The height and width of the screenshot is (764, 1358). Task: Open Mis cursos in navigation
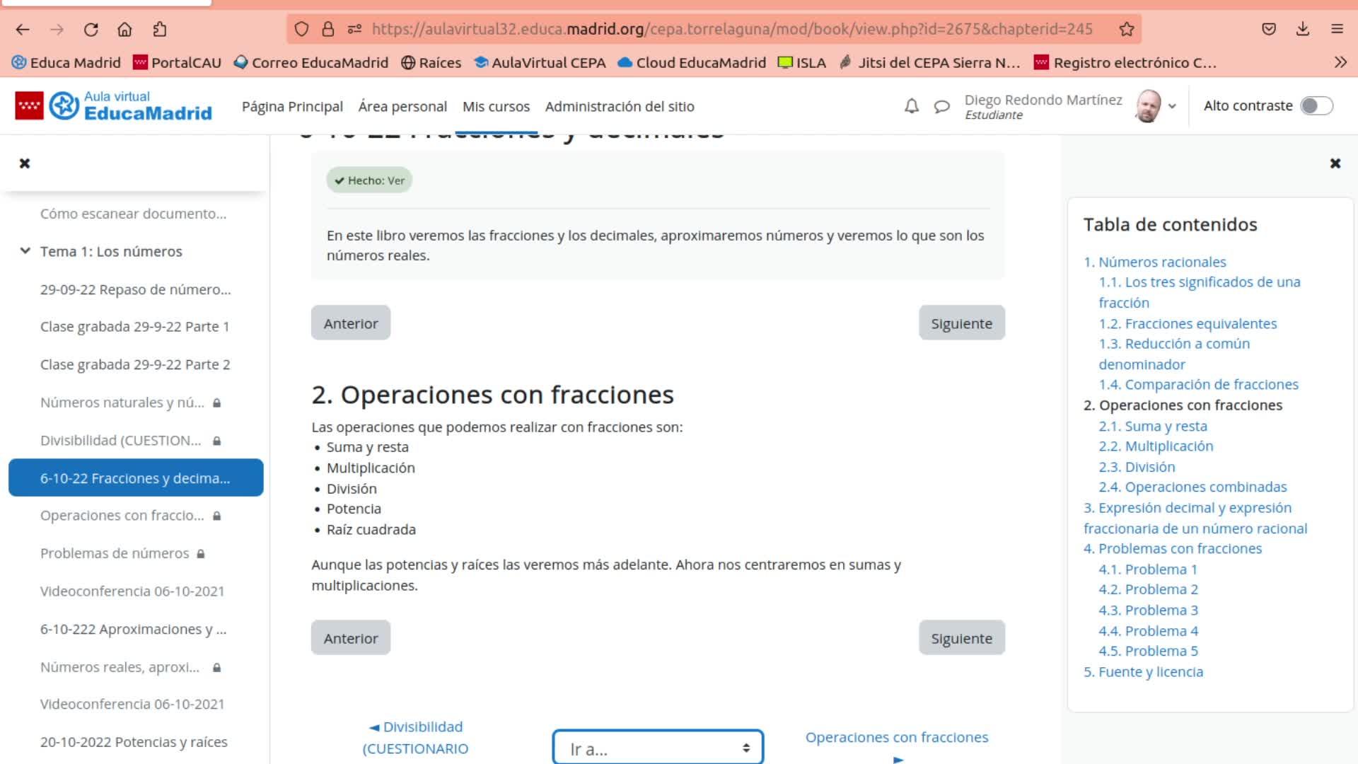click(496, 107)
